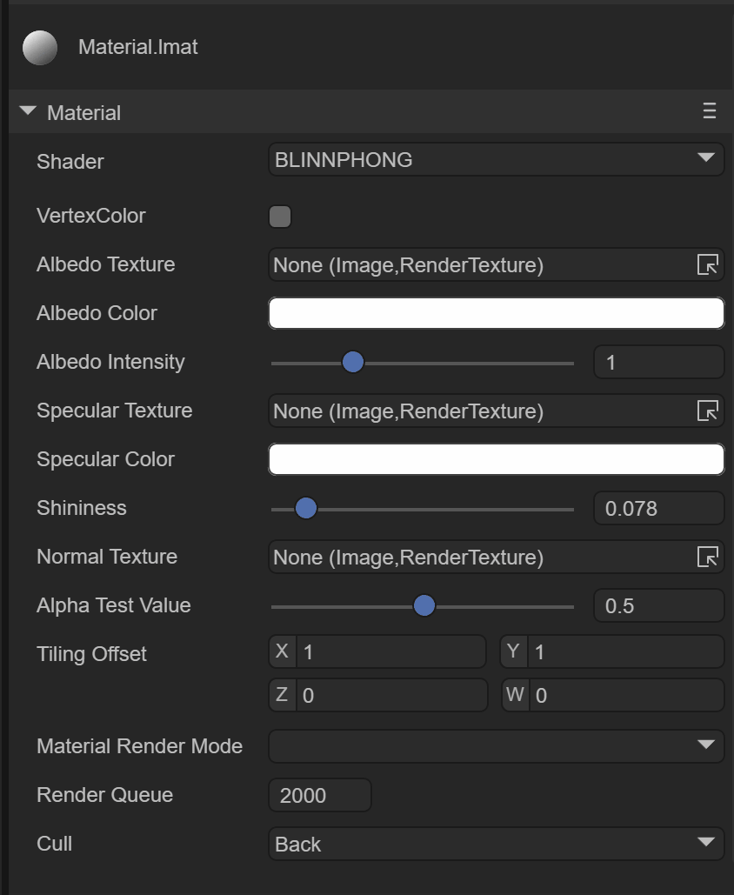Viewport: 734px width, 895px height.
Task: Click the Alpha Test Value slider handle
Action: coord(424,606)
